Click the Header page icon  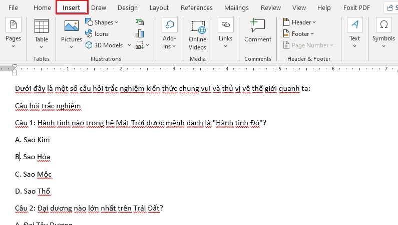click(286, 22)
